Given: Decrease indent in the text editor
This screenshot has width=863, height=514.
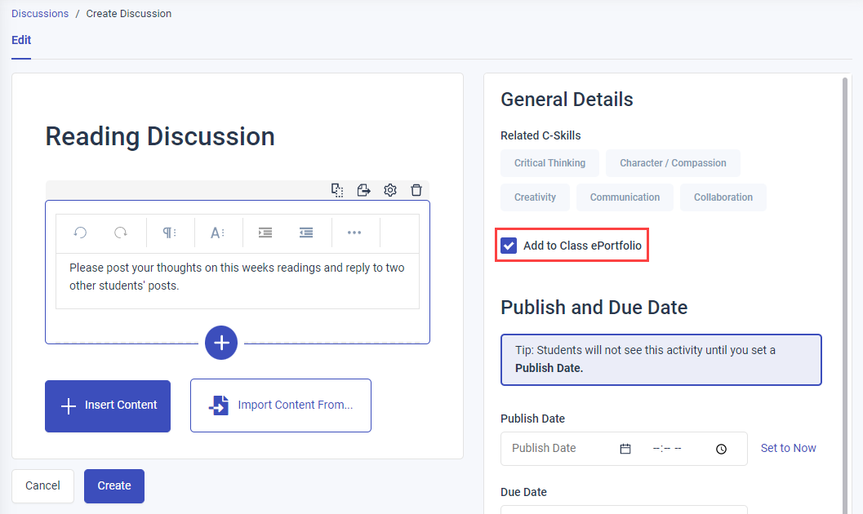Looking at the screenshot, I should tap(306, 233).
